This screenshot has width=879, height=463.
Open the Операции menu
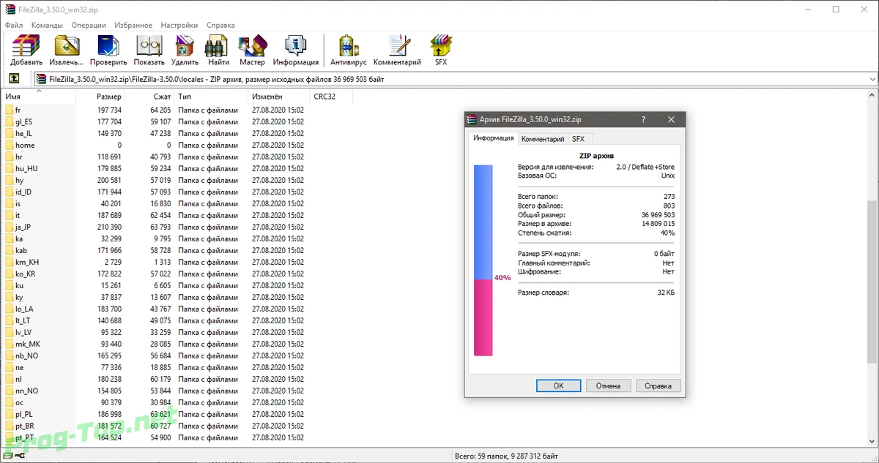[89, 25]
